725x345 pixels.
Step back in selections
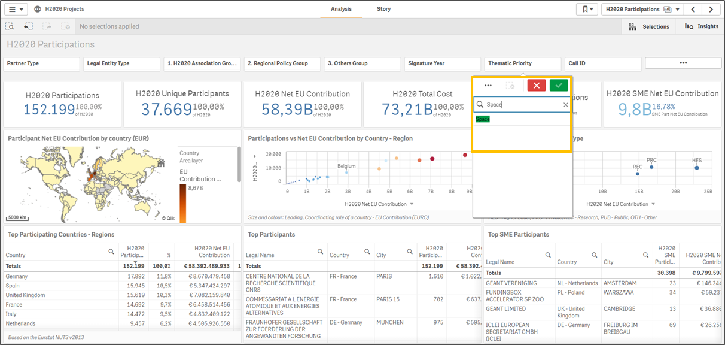pyautogui.click(x=28, y=26)
